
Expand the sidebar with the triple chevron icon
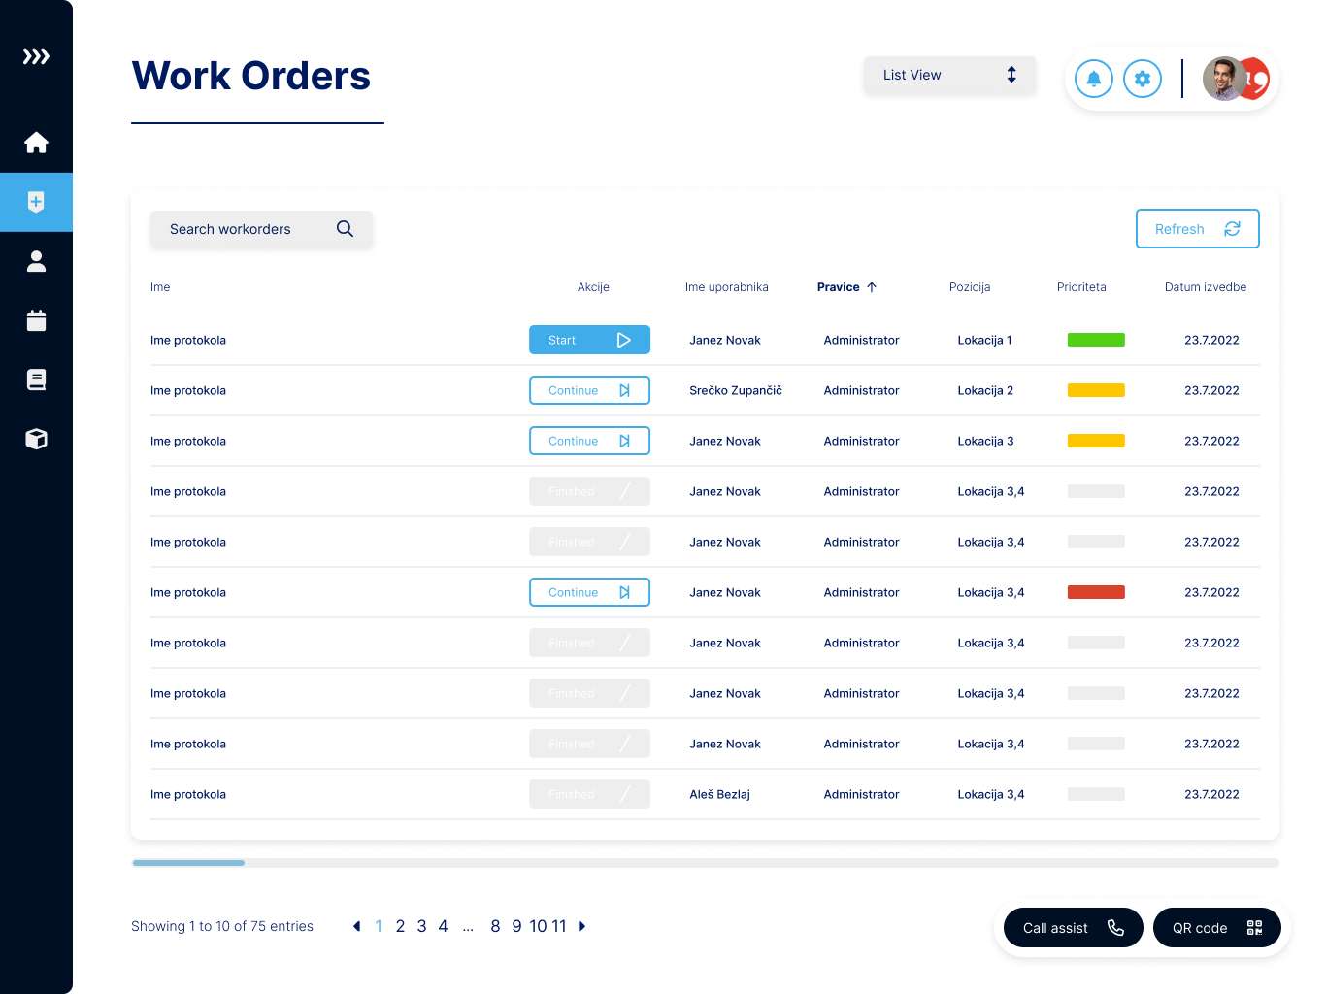(36, 56)
